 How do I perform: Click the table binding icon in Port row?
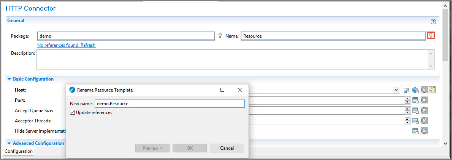click(416, 100)
